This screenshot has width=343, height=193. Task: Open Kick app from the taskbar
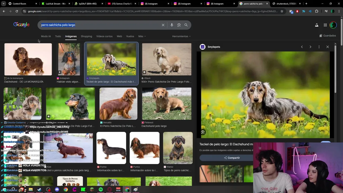pos(83,190)
